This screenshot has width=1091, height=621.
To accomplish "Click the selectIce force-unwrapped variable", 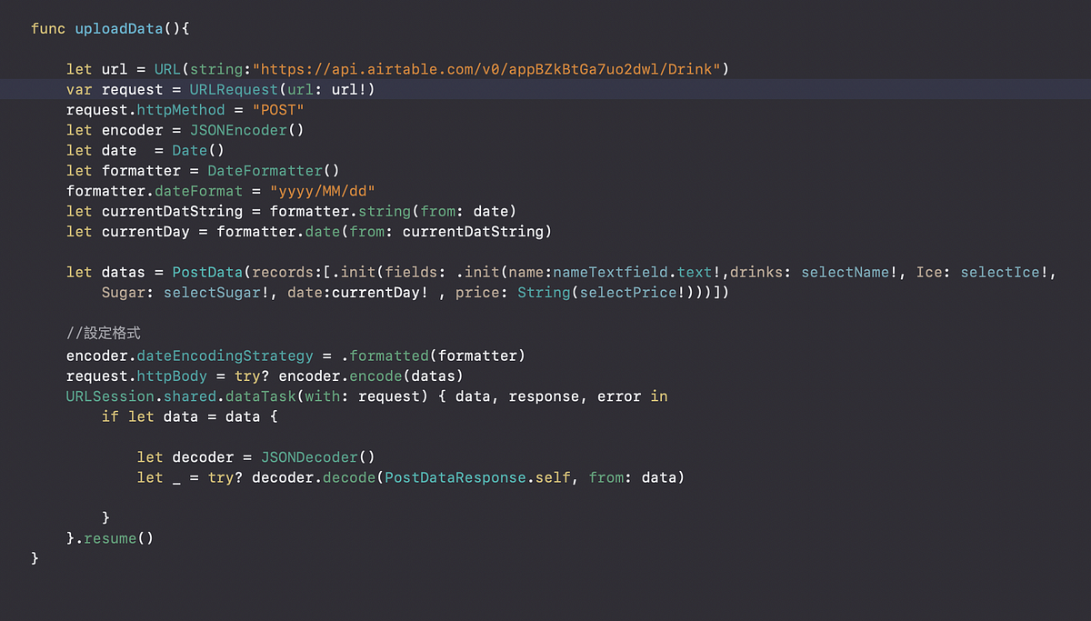I will coord(1000,272).
